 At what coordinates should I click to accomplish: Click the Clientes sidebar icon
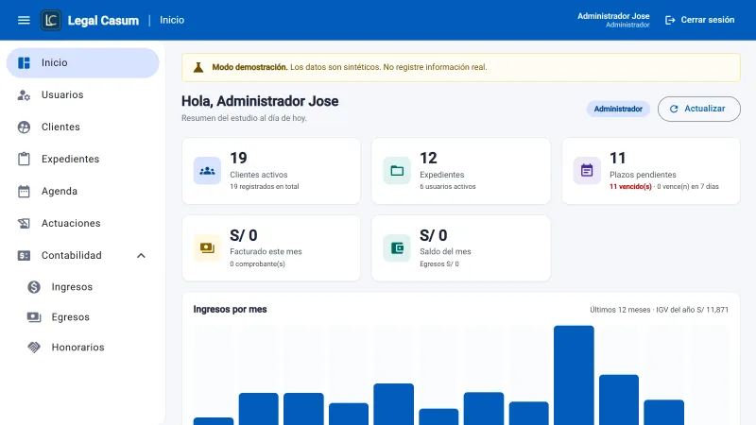(x=24, y=127)
